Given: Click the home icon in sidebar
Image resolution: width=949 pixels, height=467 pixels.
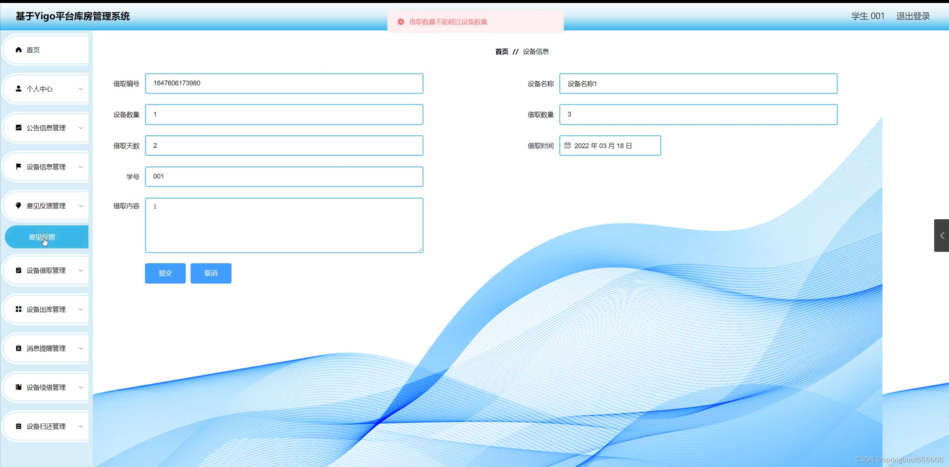Looking at the screenshot, I should pyautogui.click(x=19, y=50).
